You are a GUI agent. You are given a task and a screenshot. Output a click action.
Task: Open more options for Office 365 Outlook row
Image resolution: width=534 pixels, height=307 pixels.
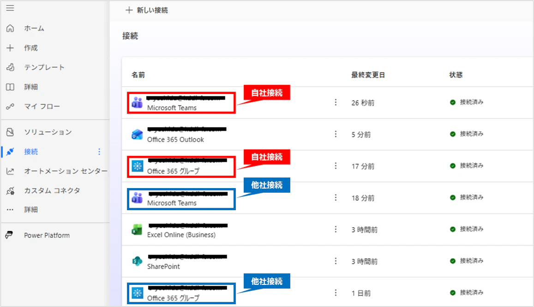click(336, 134)
